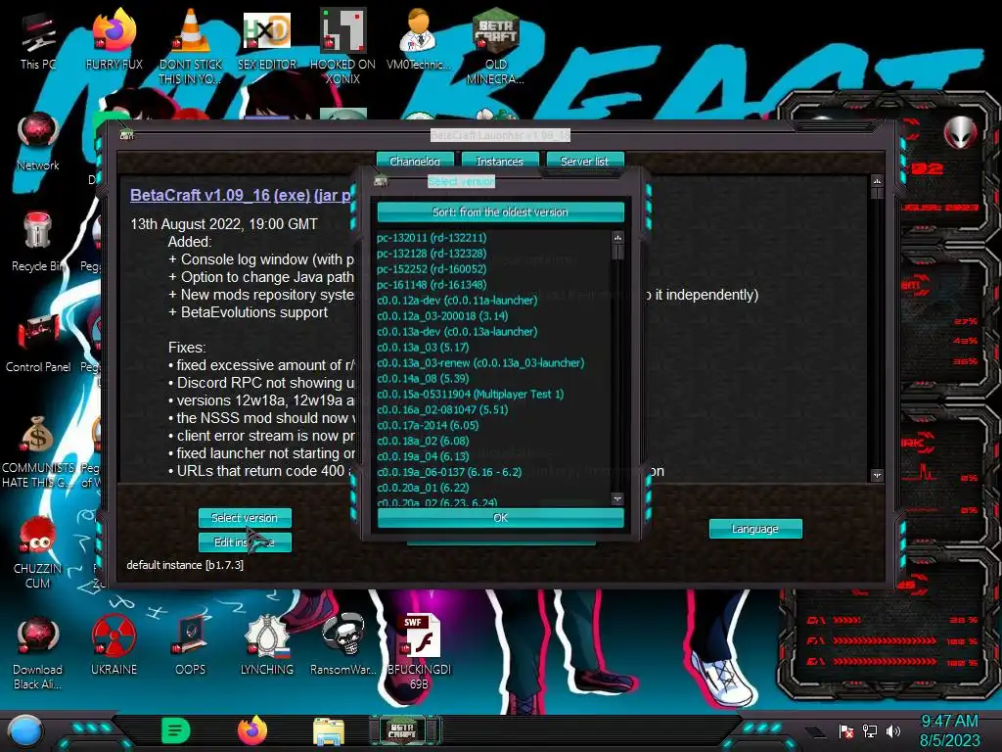This screenshot has width=1002, height=752.
Task: Click the volume speaker tray icon
Action: pos(893,730)
